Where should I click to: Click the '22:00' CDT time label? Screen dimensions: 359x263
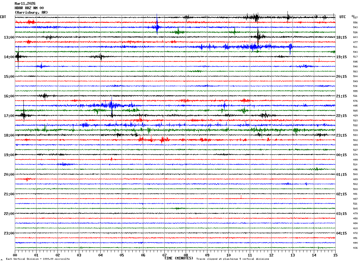tap(9, 214)
